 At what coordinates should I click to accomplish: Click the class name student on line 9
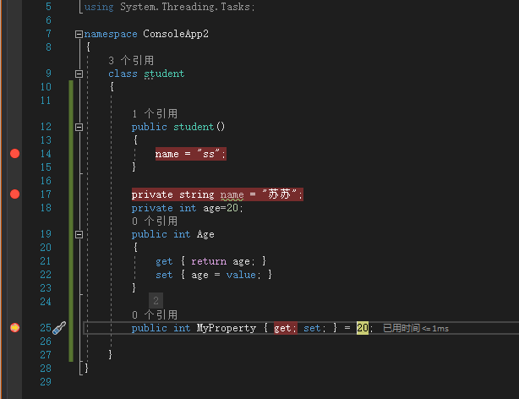click(164, 74)
